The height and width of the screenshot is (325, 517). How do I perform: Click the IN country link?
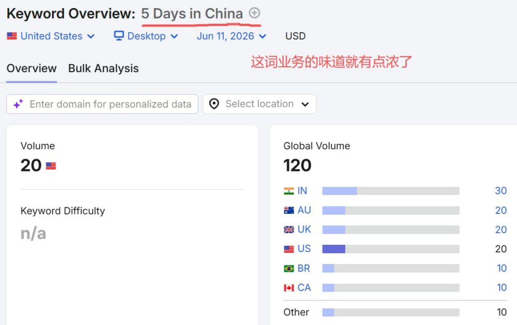302,191
